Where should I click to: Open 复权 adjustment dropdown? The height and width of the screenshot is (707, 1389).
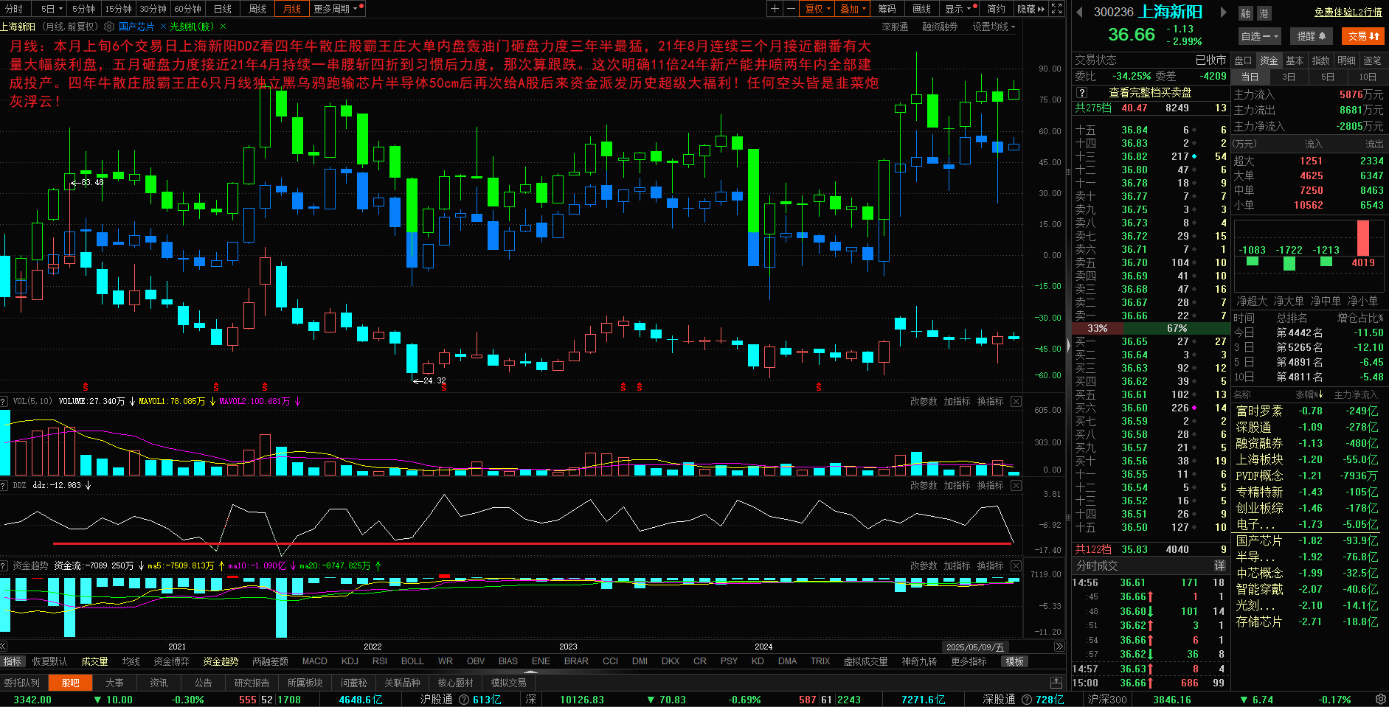click(818, 9)
